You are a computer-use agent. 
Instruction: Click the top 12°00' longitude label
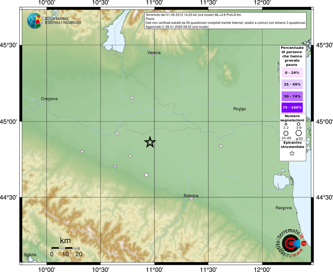click(262, 3)
